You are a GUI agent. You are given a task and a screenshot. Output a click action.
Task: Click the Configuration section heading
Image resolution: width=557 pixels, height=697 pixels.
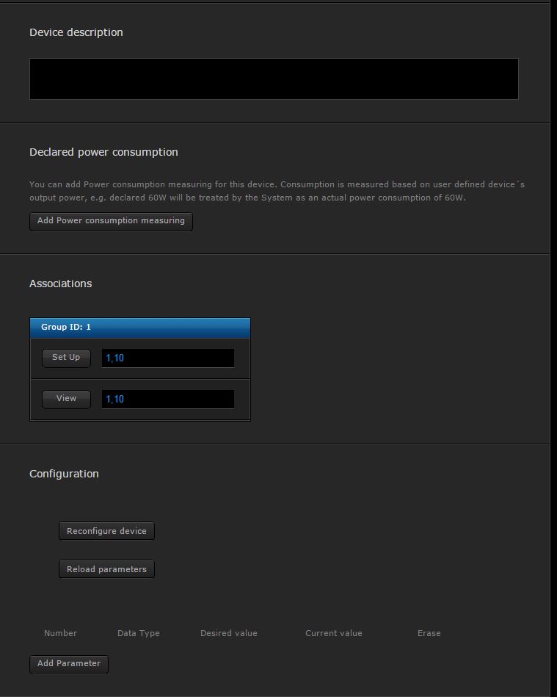point(64,474)
